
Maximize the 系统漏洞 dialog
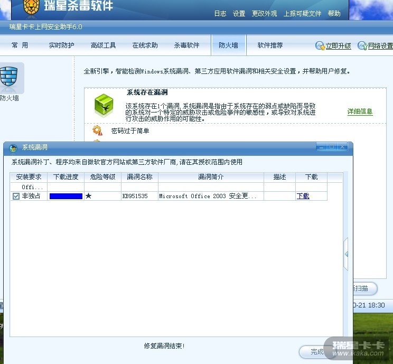coord(332,147)
